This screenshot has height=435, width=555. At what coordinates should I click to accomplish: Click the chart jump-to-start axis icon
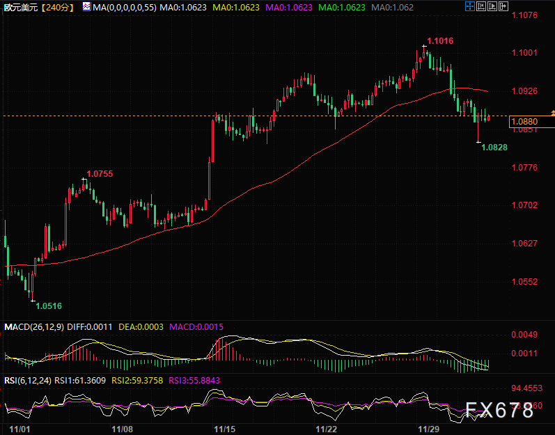[x=480, y=6]
